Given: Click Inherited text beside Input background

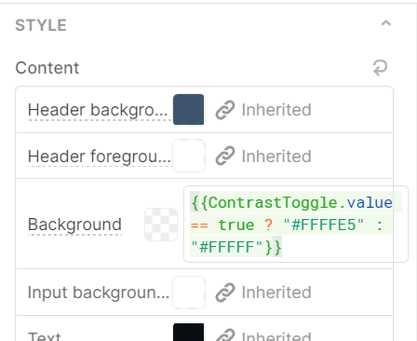Looking at the screenshot, I should [276, 293].
